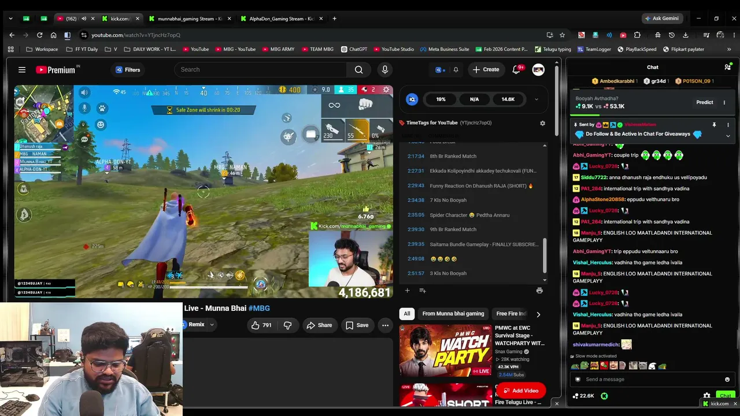Open TimeTags for YouTube settings gear
This screenshot has height=416, width=740.
[542, 123]
